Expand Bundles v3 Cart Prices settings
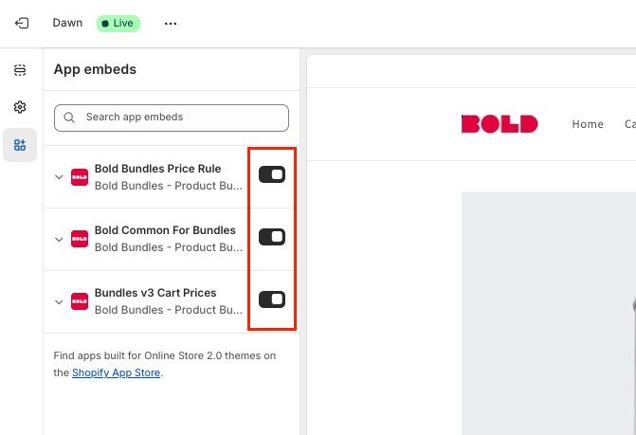The height and width of the screenshot is (435, 636). (x=59, y=301)
